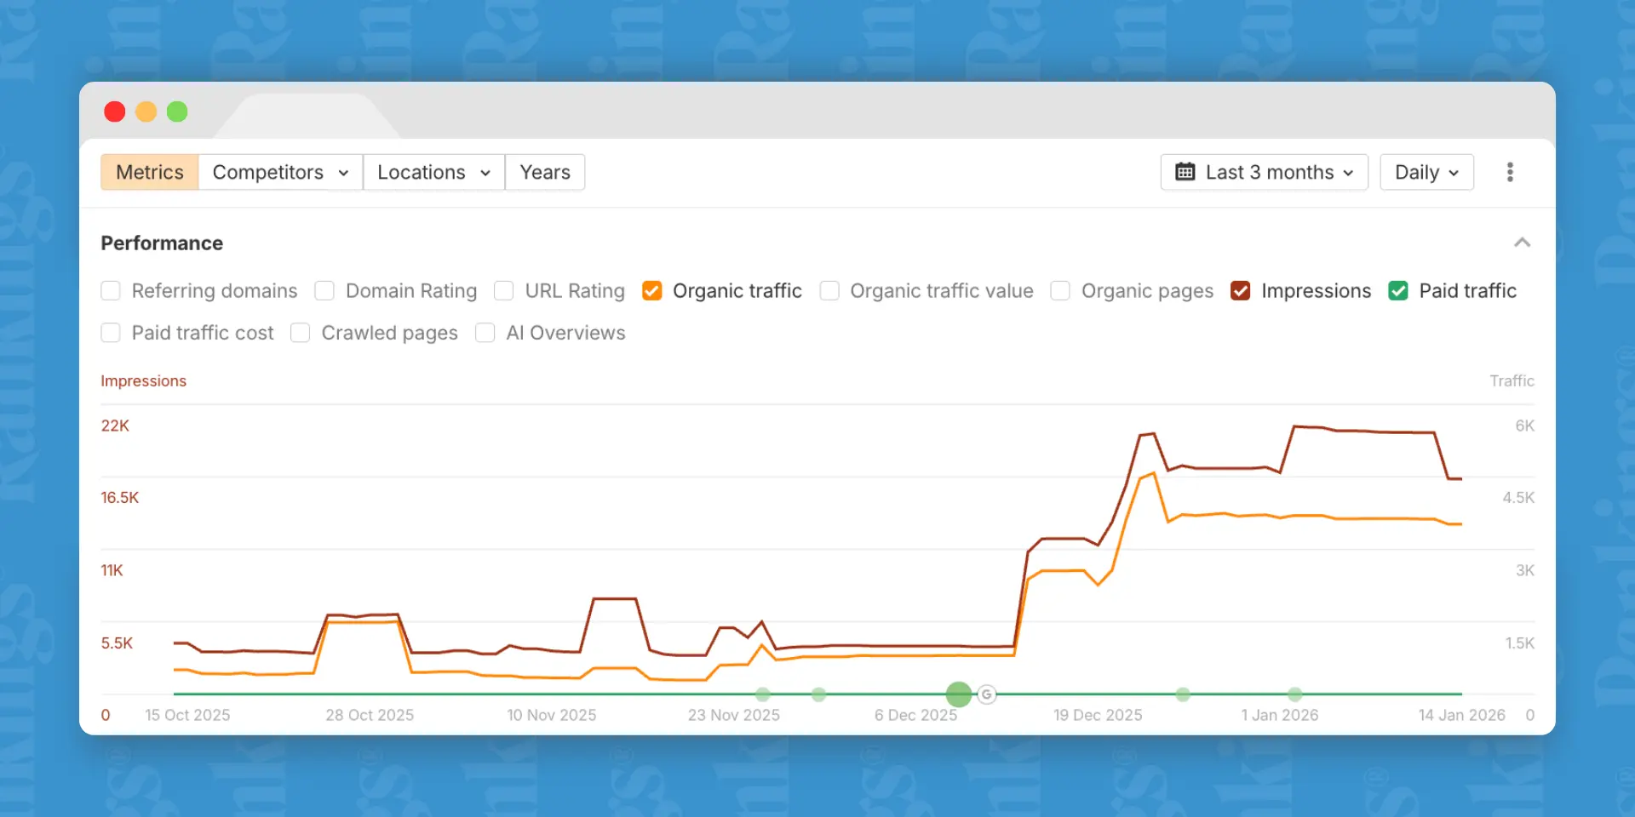The image size is (1635, 817).
Task: Click the large green dot near 6 Dec 2025
Action: 959,694
